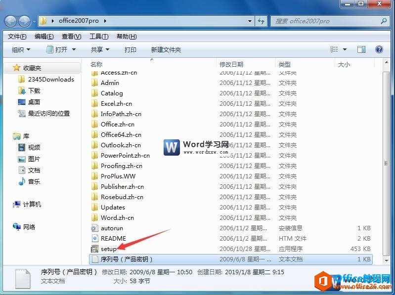Screen dimensions: 395x295
Task: Click the scroll up arrow of file list
Action: (387, 62)
